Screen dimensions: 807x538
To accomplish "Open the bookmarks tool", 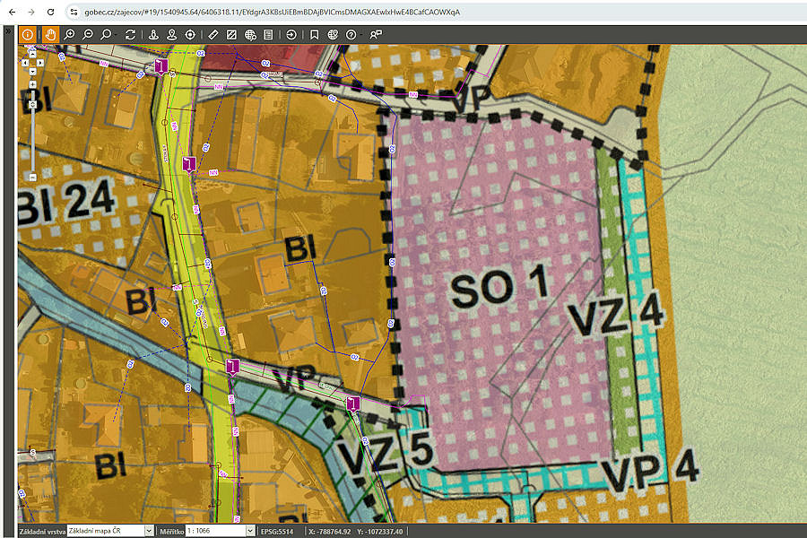I will coord(314,34).
